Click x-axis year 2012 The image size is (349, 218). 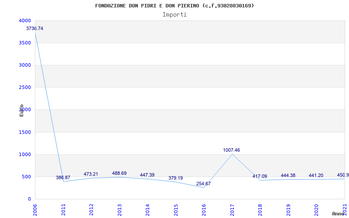(92, 210)
